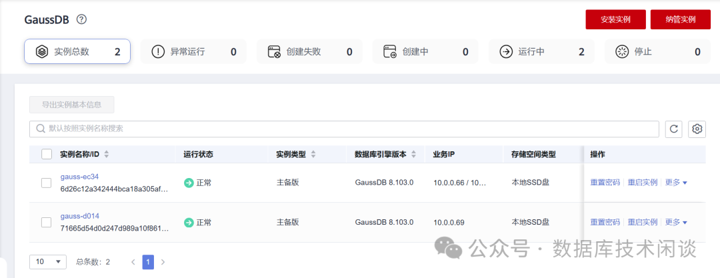Image resolution: width=720 pixels, height=278 pixels.
Task: Sort by 数据库引擎版本 column arrows
Action: [413, 155]
